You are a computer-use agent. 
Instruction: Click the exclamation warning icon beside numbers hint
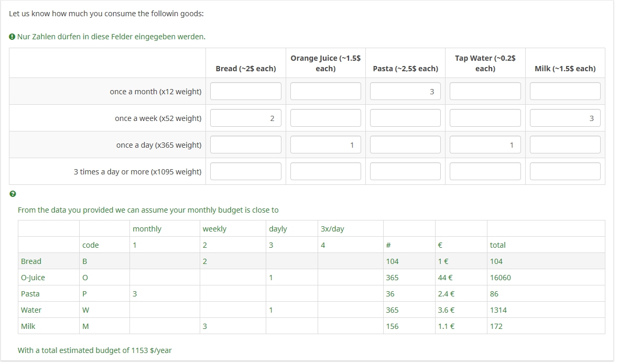[12, 37]
